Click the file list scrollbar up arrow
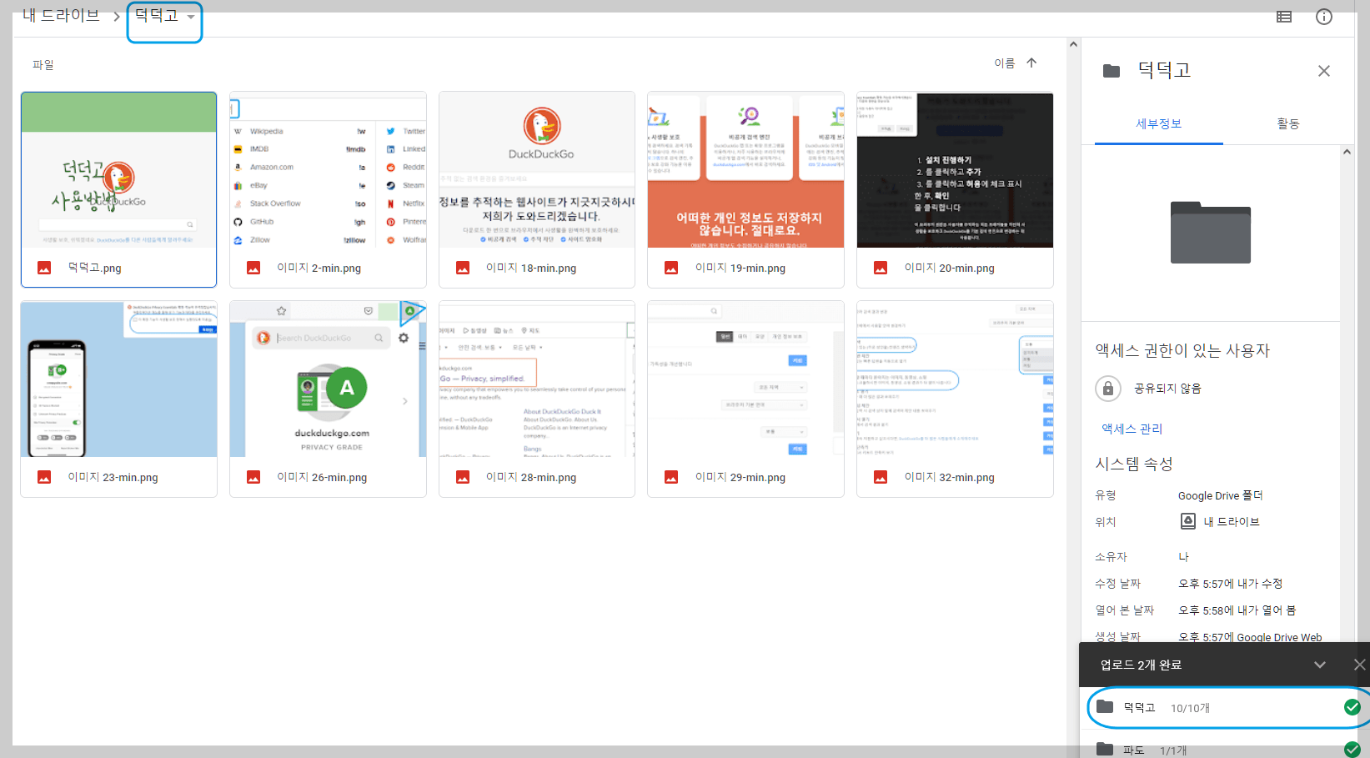This screenshot has width=1370, height=758. tap(1073, 44)
